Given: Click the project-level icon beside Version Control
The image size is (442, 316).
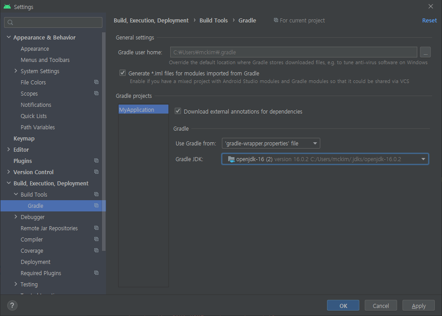Looking at the screenshot, I should 97,172.
